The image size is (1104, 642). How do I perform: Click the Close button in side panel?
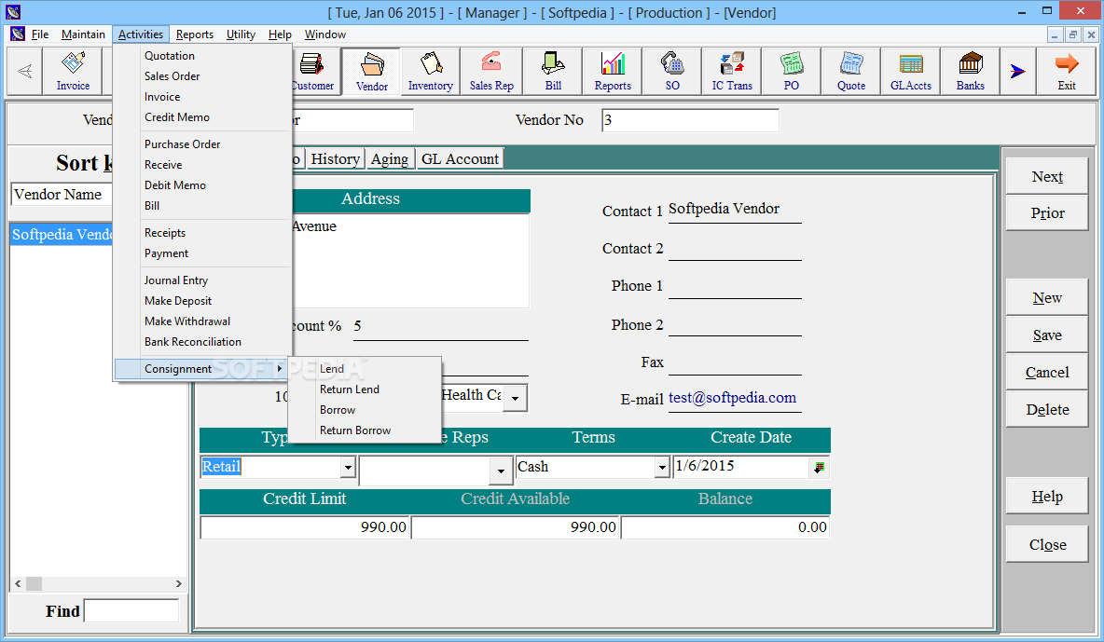click(x=1047, y=544)
